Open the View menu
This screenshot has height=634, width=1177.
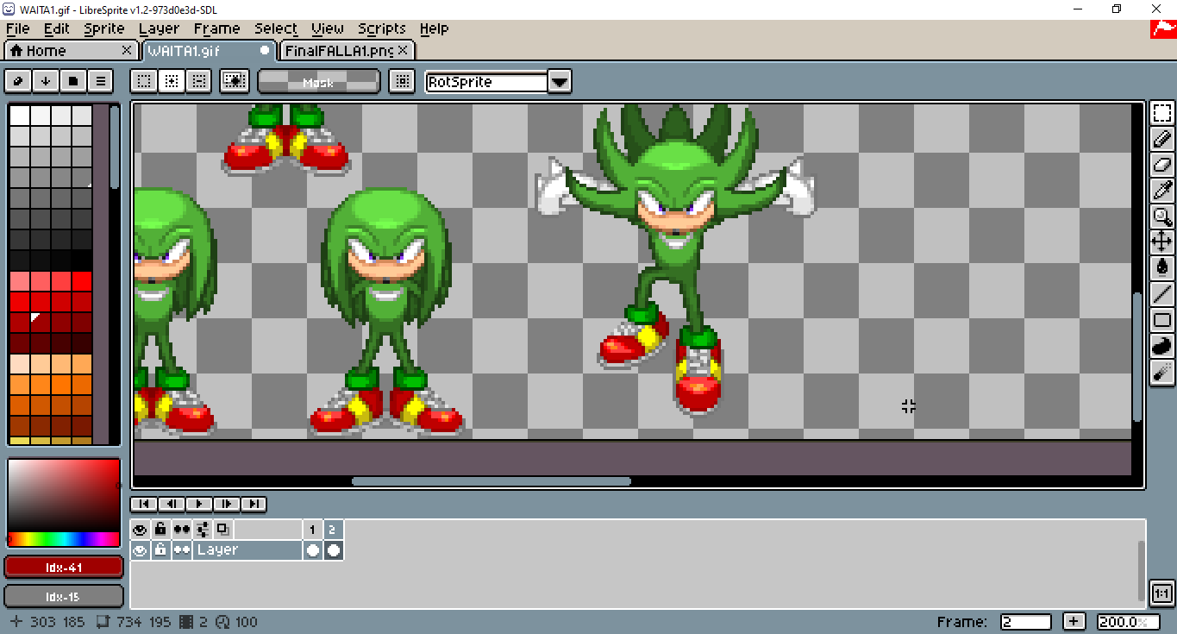[328, 28]
